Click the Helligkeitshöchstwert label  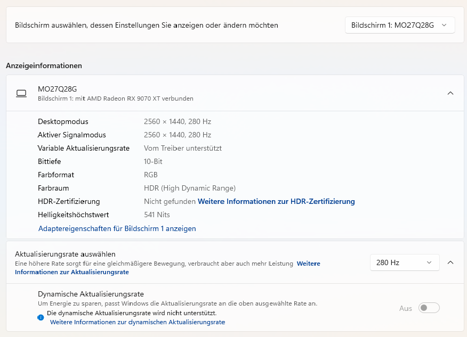(73, 215)
